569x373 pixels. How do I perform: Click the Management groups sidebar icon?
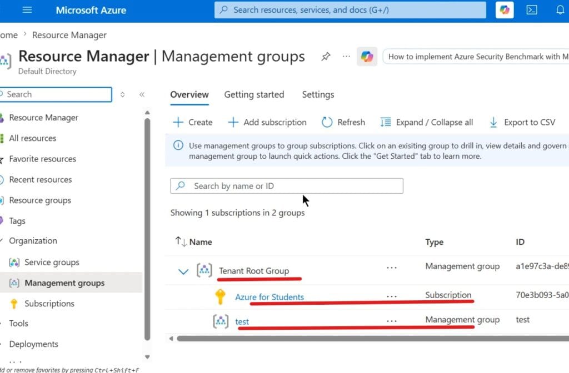pyautogui.click(x=14, y=283)
